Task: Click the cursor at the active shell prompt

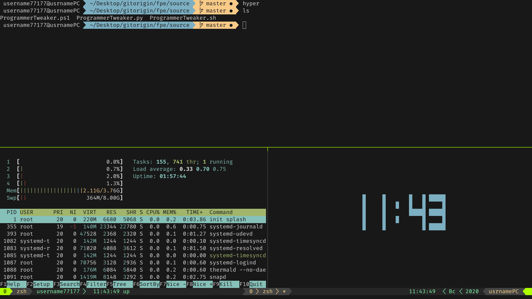Action: point(244,25)
